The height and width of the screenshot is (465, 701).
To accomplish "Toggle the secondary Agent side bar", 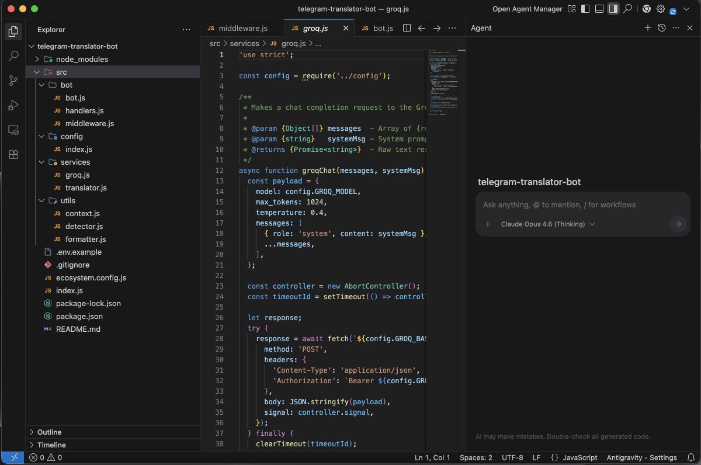I will coord(613,9).
